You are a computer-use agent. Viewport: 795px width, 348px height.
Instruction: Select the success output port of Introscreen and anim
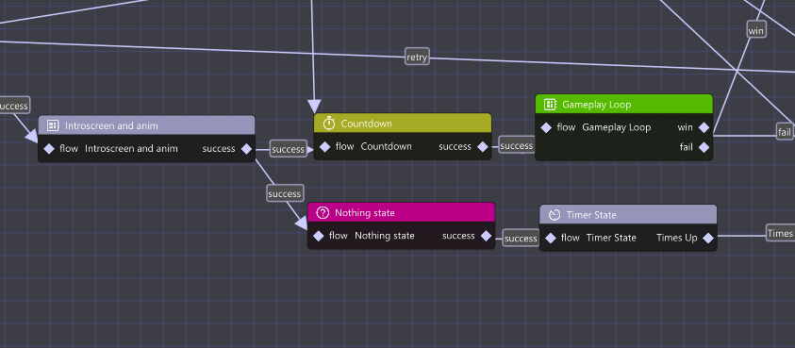pos(246,149)
